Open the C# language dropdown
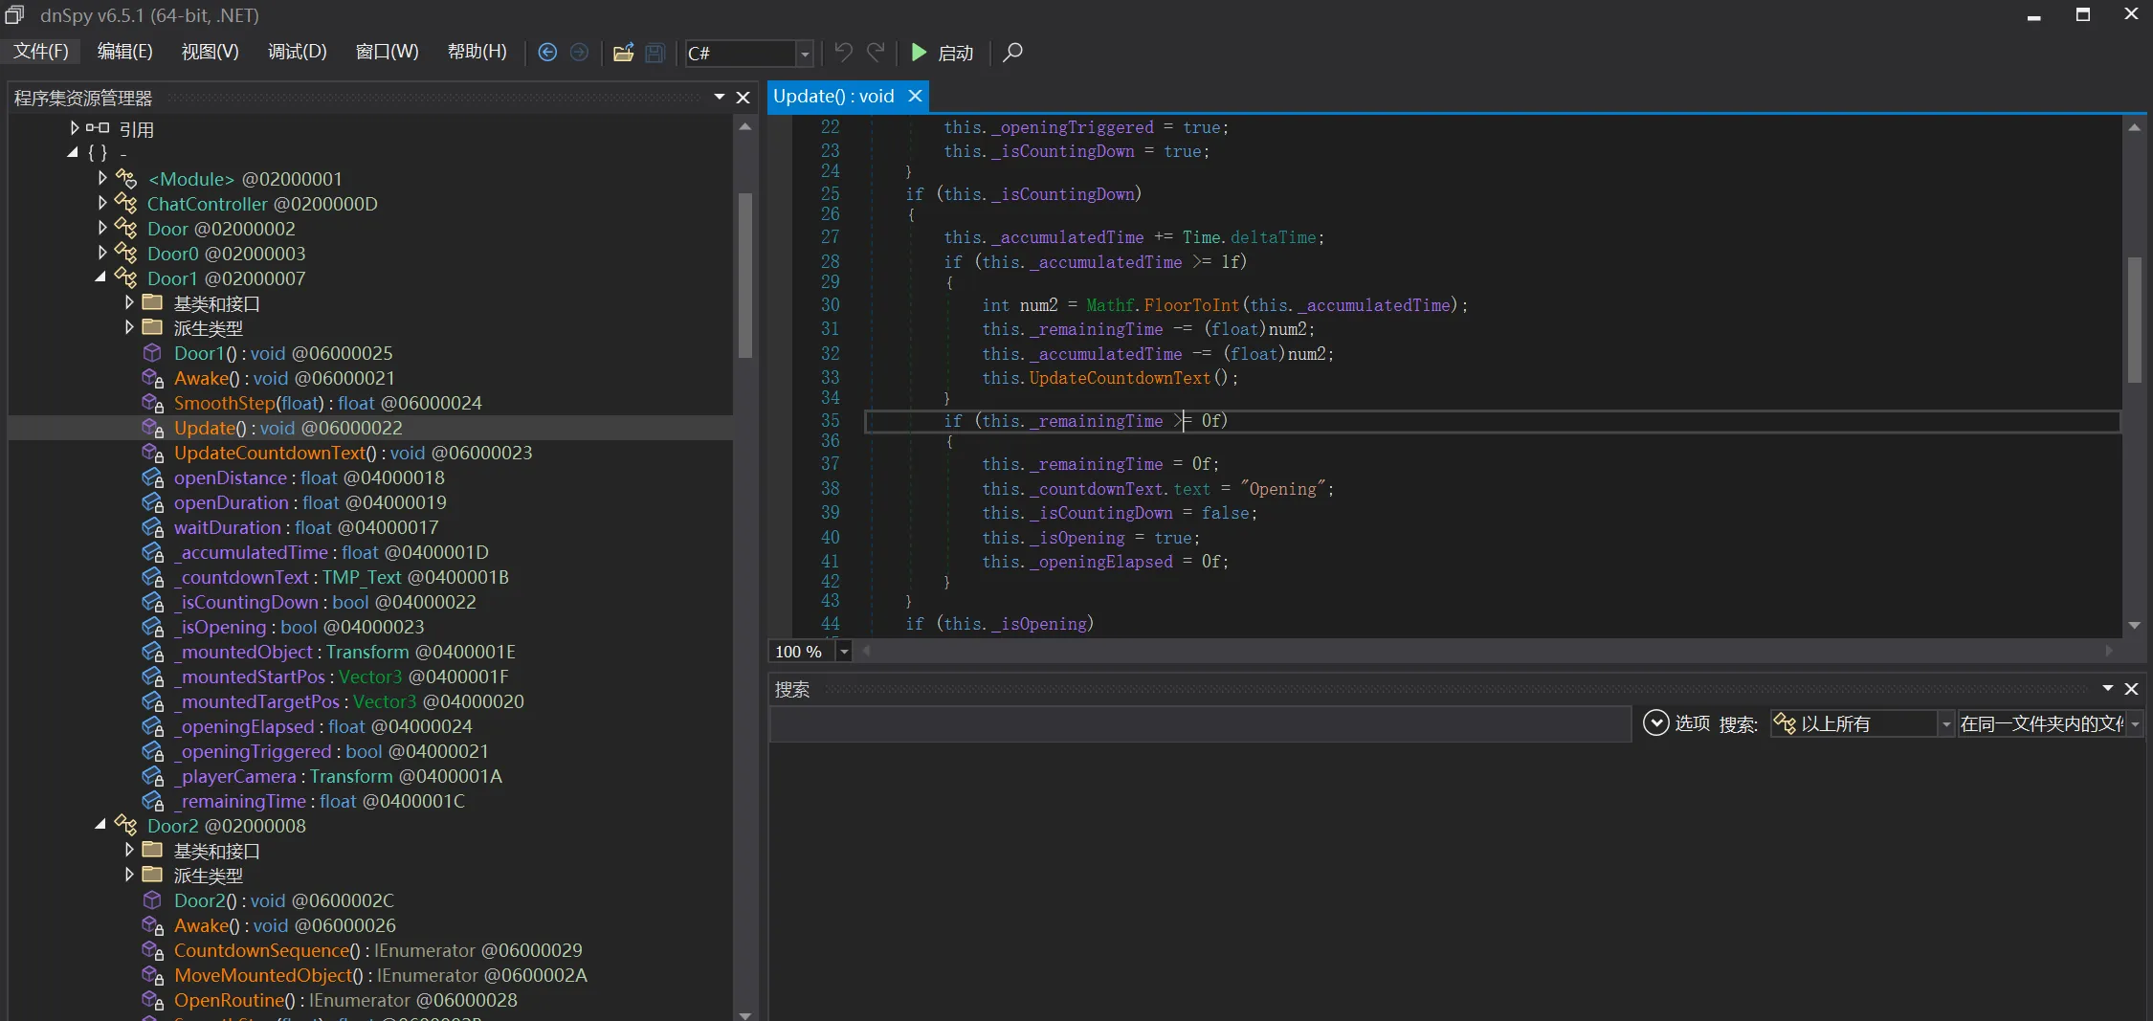Image resolution: width=2153 pixels, height=1021 pixels. (x=804, y=54)
